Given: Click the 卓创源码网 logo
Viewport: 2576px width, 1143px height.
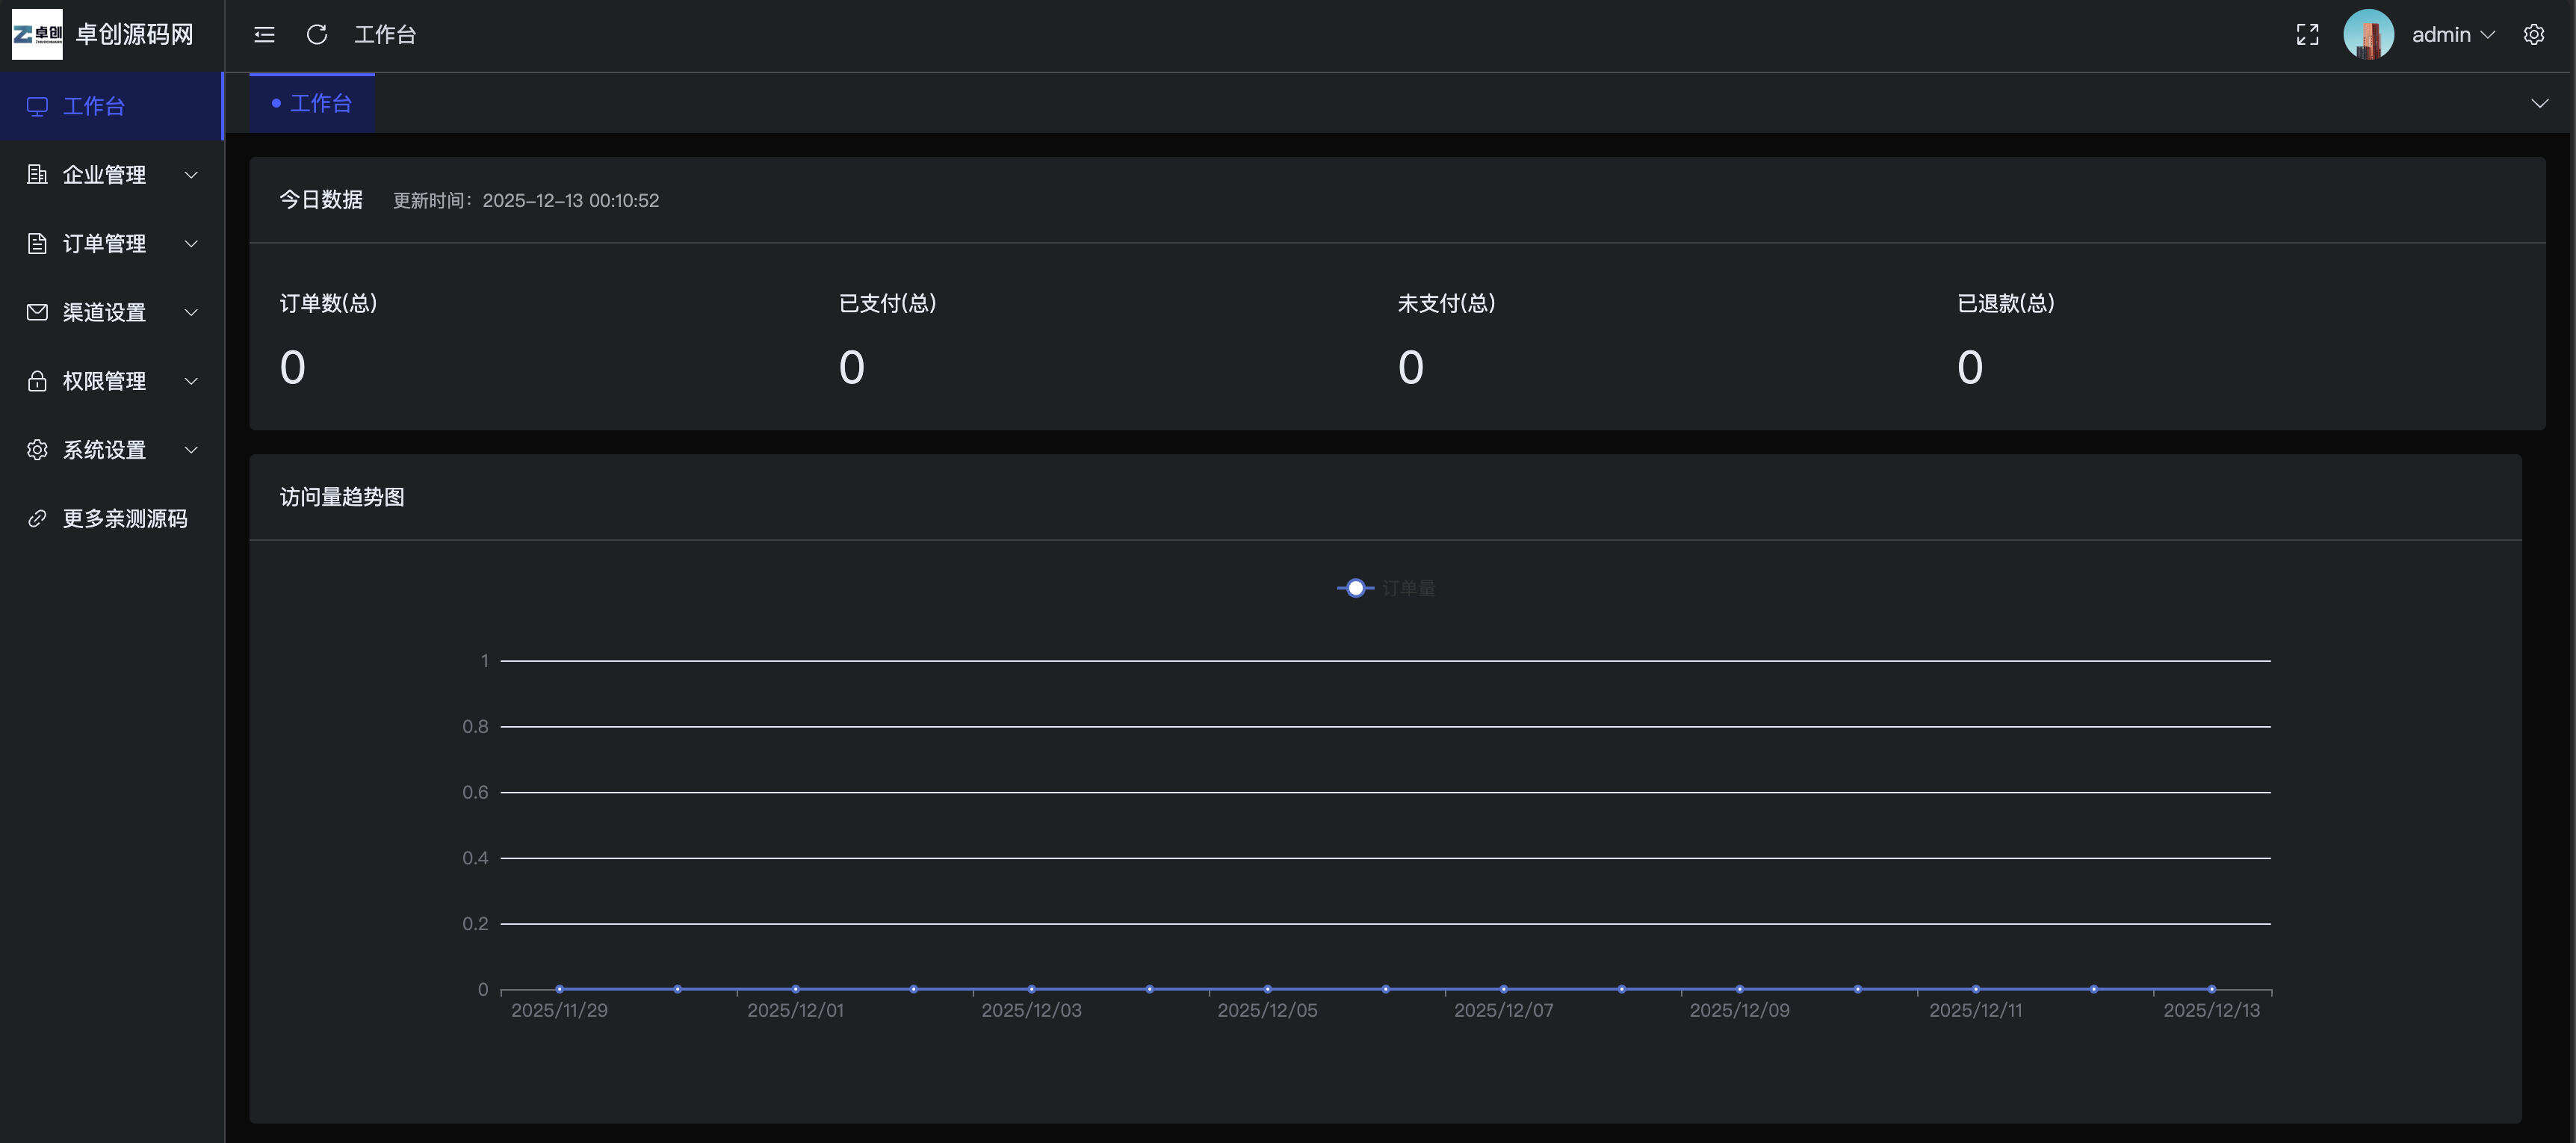Looking at the screenshot, I should 37,34.
